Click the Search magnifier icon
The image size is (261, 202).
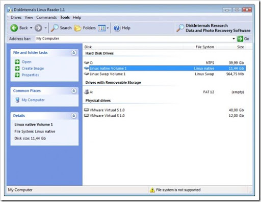click(x=55, y=28)
